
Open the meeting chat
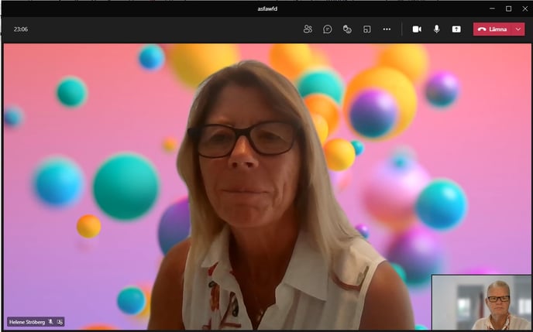(x=328, y=29)
